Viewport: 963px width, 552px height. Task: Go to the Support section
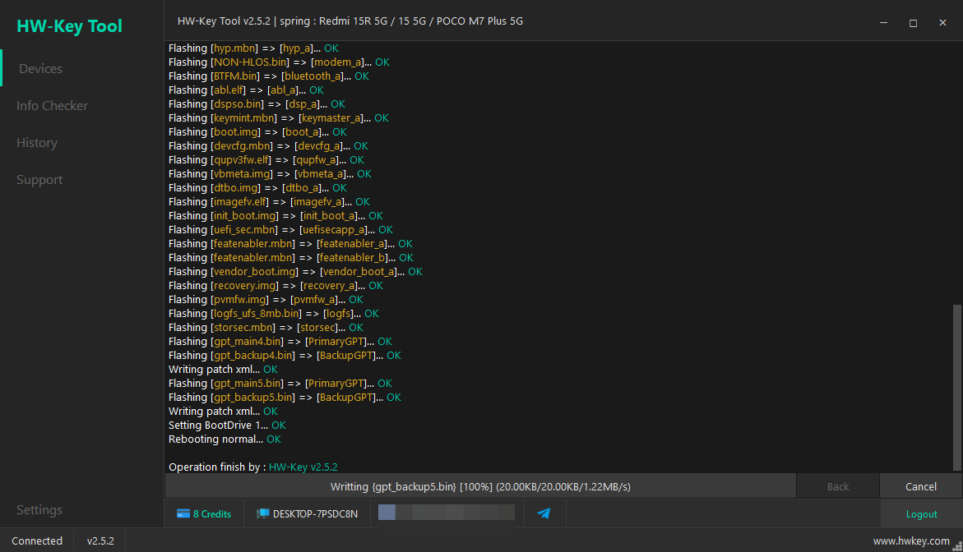click(x=39, y=180)
